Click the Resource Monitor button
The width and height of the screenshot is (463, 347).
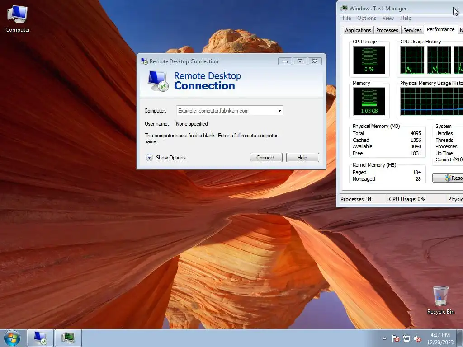pyautogui.click(x=448, y=178)
